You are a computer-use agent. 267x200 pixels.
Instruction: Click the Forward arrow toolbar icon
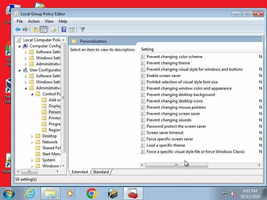25,30
